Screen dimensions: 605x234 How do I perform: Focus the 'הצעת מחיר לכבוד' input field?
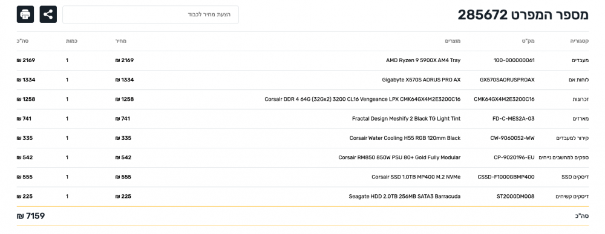point(151,14)
